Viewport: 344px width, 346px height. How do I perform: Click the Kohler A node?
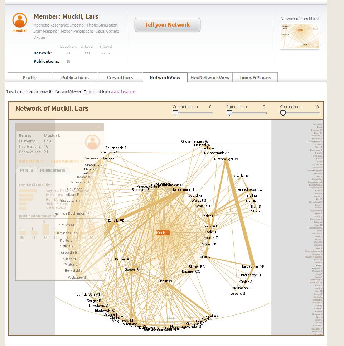(122, 259)
